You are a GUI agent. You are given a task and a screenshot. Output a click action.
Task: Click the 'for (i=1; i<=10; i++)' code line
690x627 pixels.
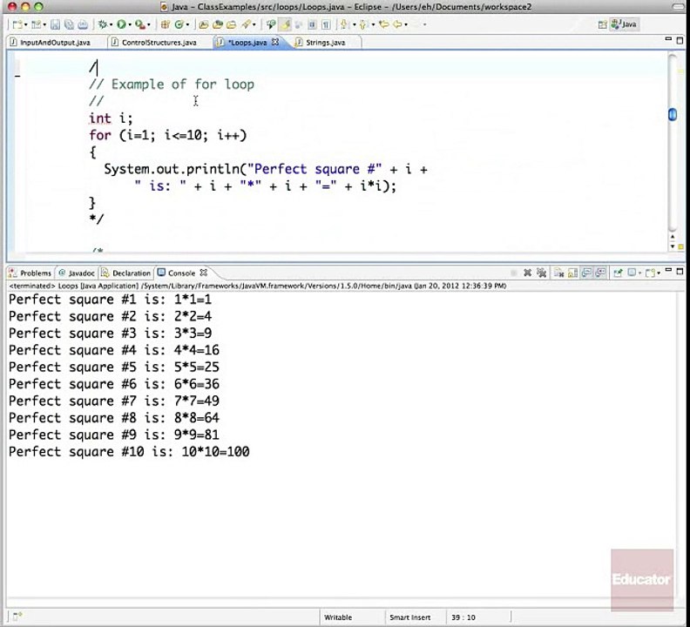pos(167,135)
